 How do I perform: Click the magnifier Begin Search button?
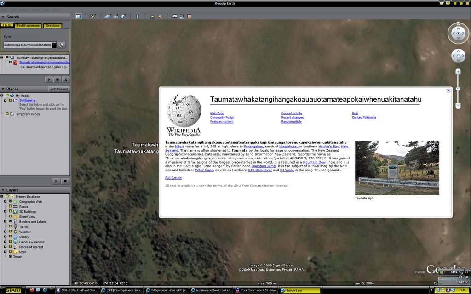(x=61, y=45)
